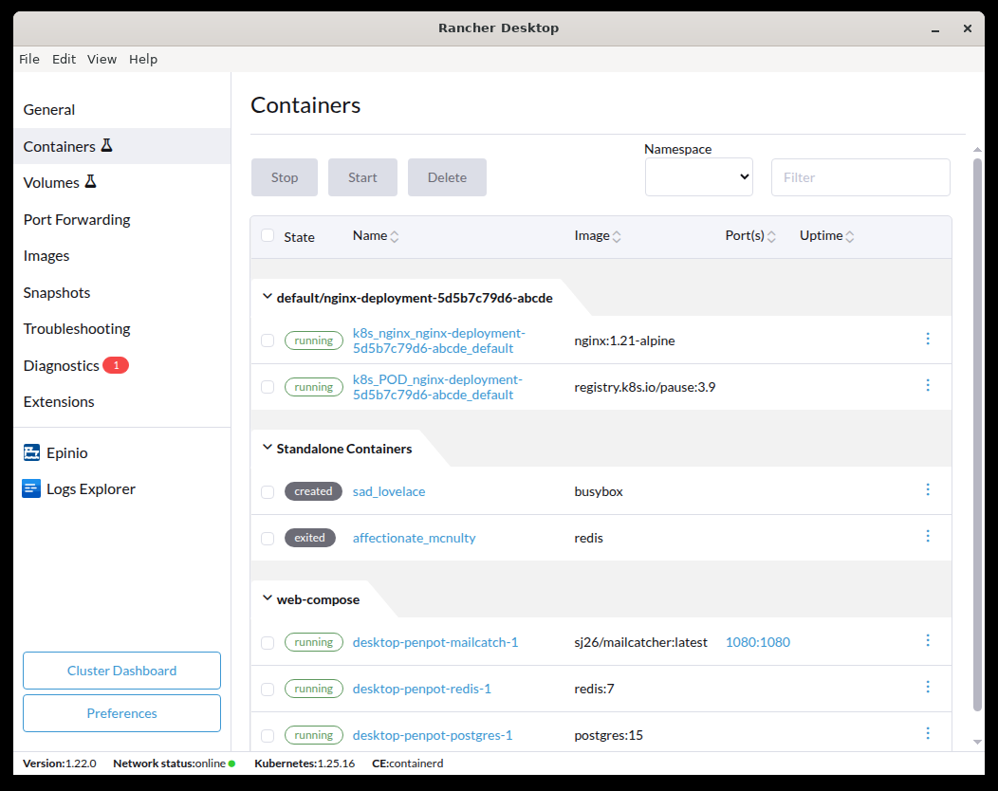Click the 1080:1080 port link
The height and width of the screenshot is (791, 998).
tap(757, 642)
